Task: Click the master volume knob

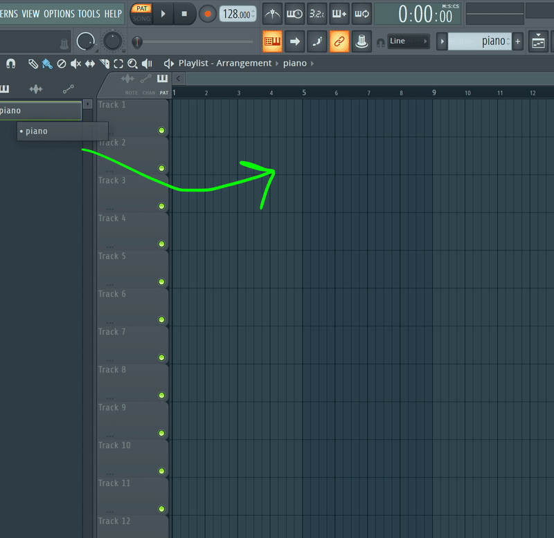Action: [x=85, y=41]
